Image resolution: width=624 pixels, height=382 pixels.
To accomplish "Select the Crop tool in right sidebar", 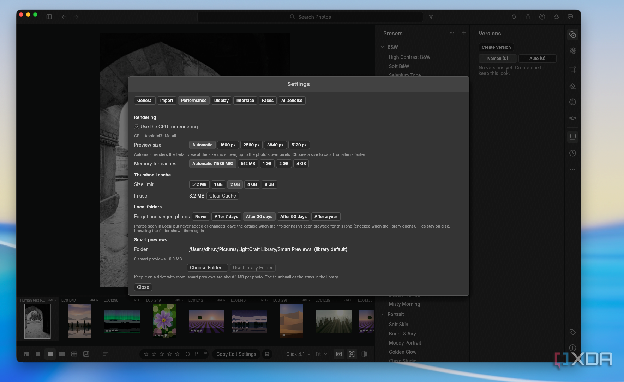I will [572, 69].
